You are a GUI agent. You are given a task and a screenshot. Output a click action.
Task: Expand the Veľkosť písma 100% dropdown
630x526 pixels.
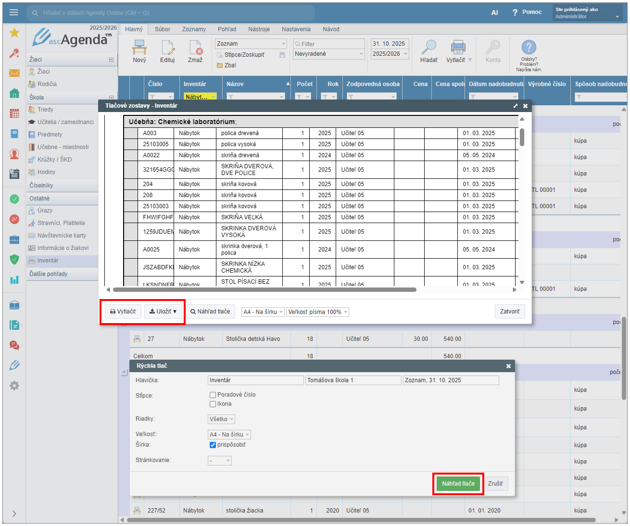coord(317,312)
